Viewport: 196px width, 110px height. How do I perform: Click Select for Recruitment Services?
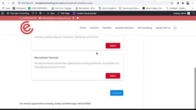pyautogui.click(x=113, y=76)
